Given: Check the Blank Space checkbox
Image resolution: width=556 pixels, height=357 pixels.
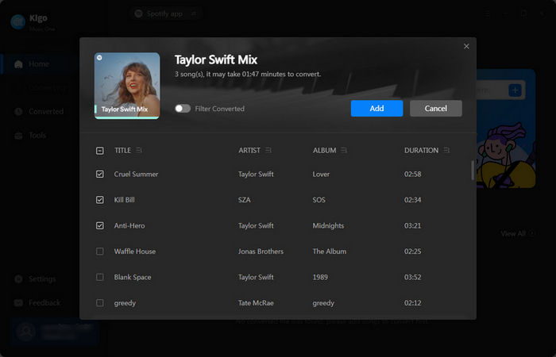Looking at the screenshot, I should (x=99, y=277).
